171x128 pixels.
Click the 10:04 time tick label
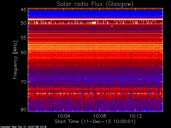[x=64, y=116]
